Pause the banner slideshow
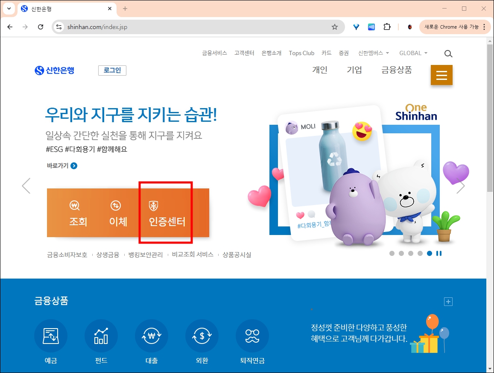494x373 pixels. [438, 253]
